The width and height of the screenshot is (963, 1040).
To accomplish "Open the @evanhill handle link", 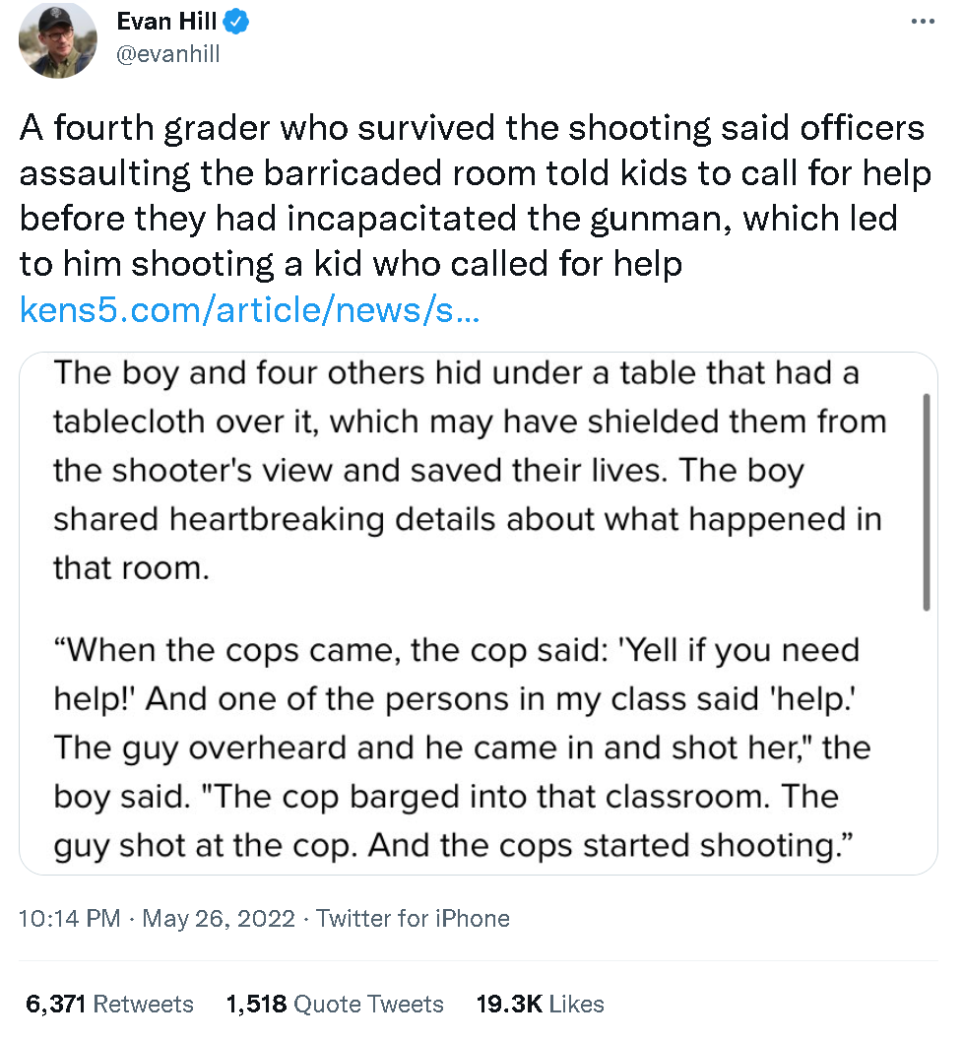I will tap(167, 54).
